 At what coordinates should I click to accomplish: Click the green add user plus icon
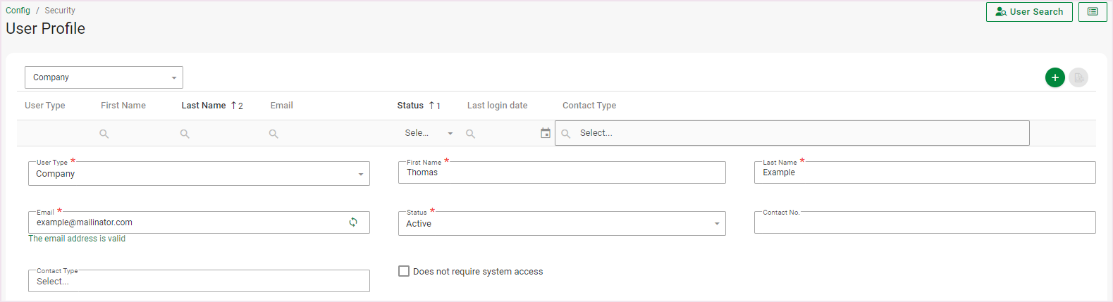[x=1054, y=77]
